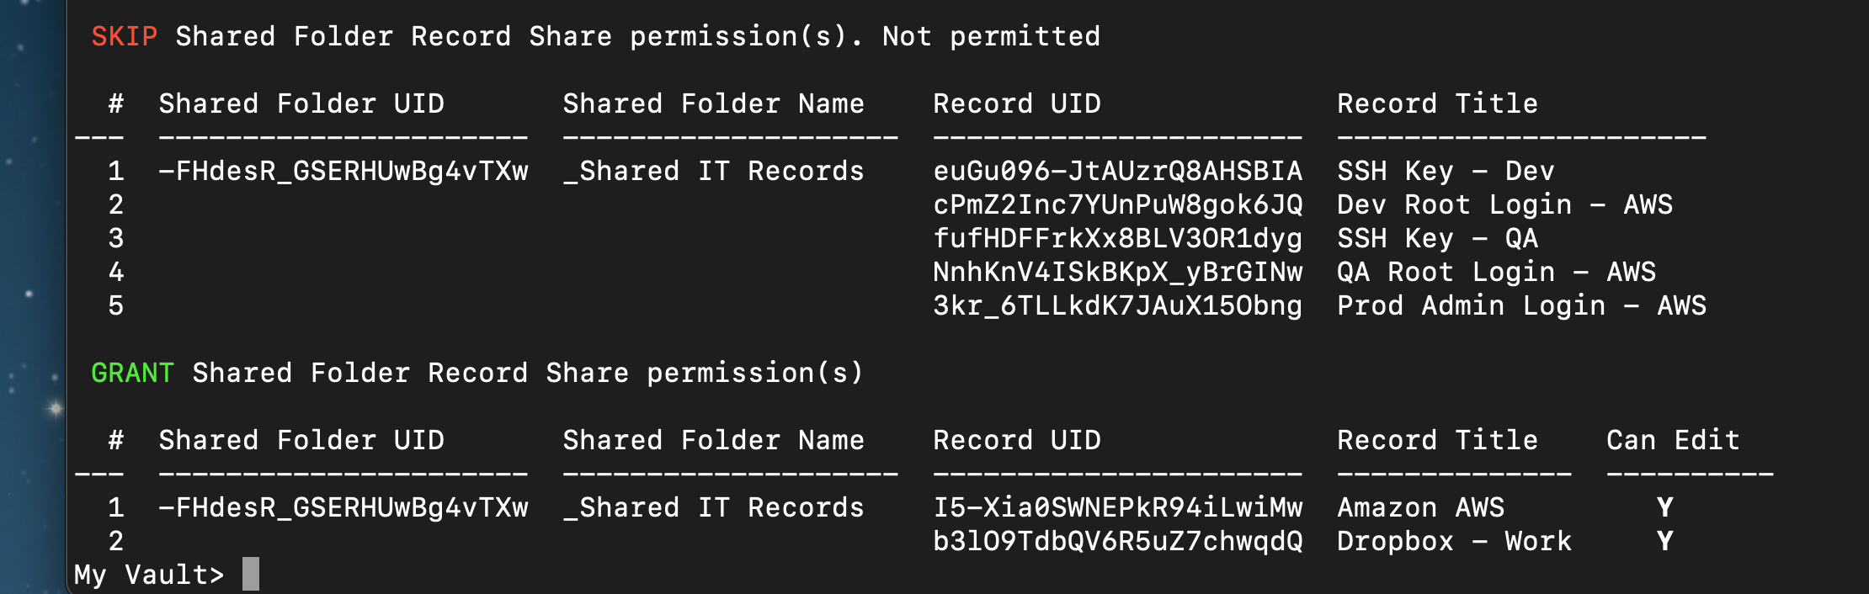
Task: Select the "QA Root Login – AWS" title
Action: click(1496, 272)
